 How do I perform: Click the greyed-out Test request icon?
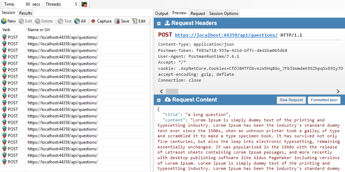tap(60, 21)
